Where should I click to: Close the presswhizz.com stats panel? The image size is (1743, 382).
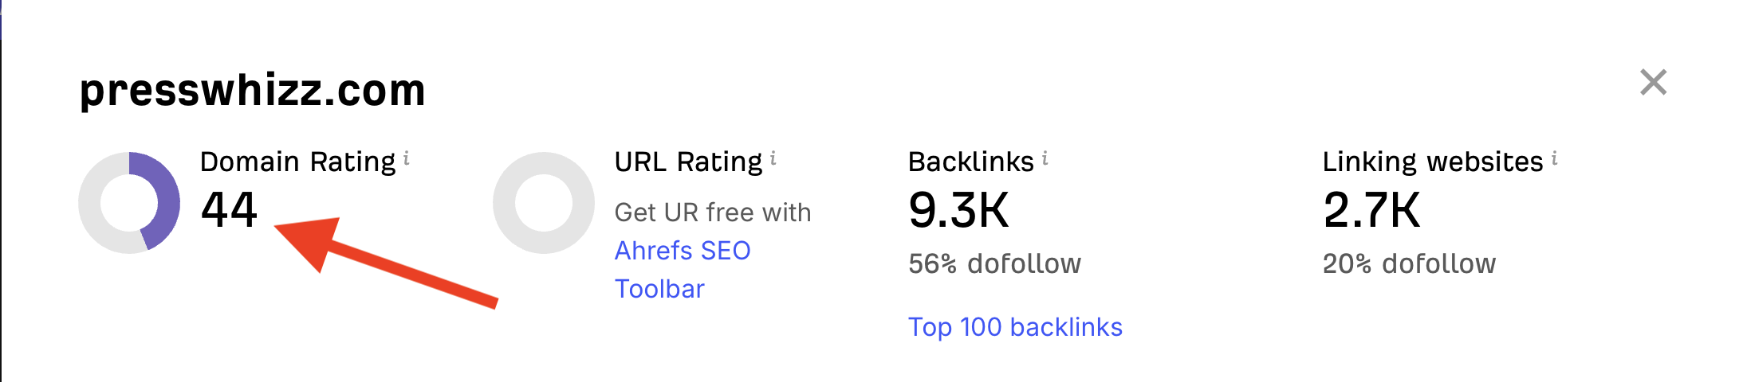click(1654, 82)
